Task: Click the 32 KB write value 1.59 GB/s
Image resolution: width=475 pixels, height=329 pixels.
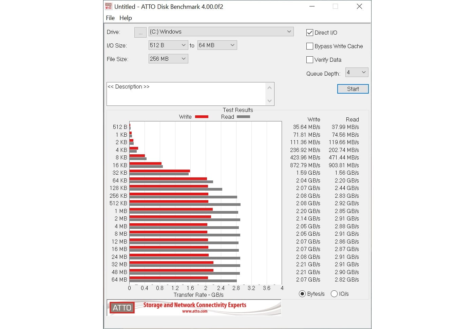Action: [308, 173]
